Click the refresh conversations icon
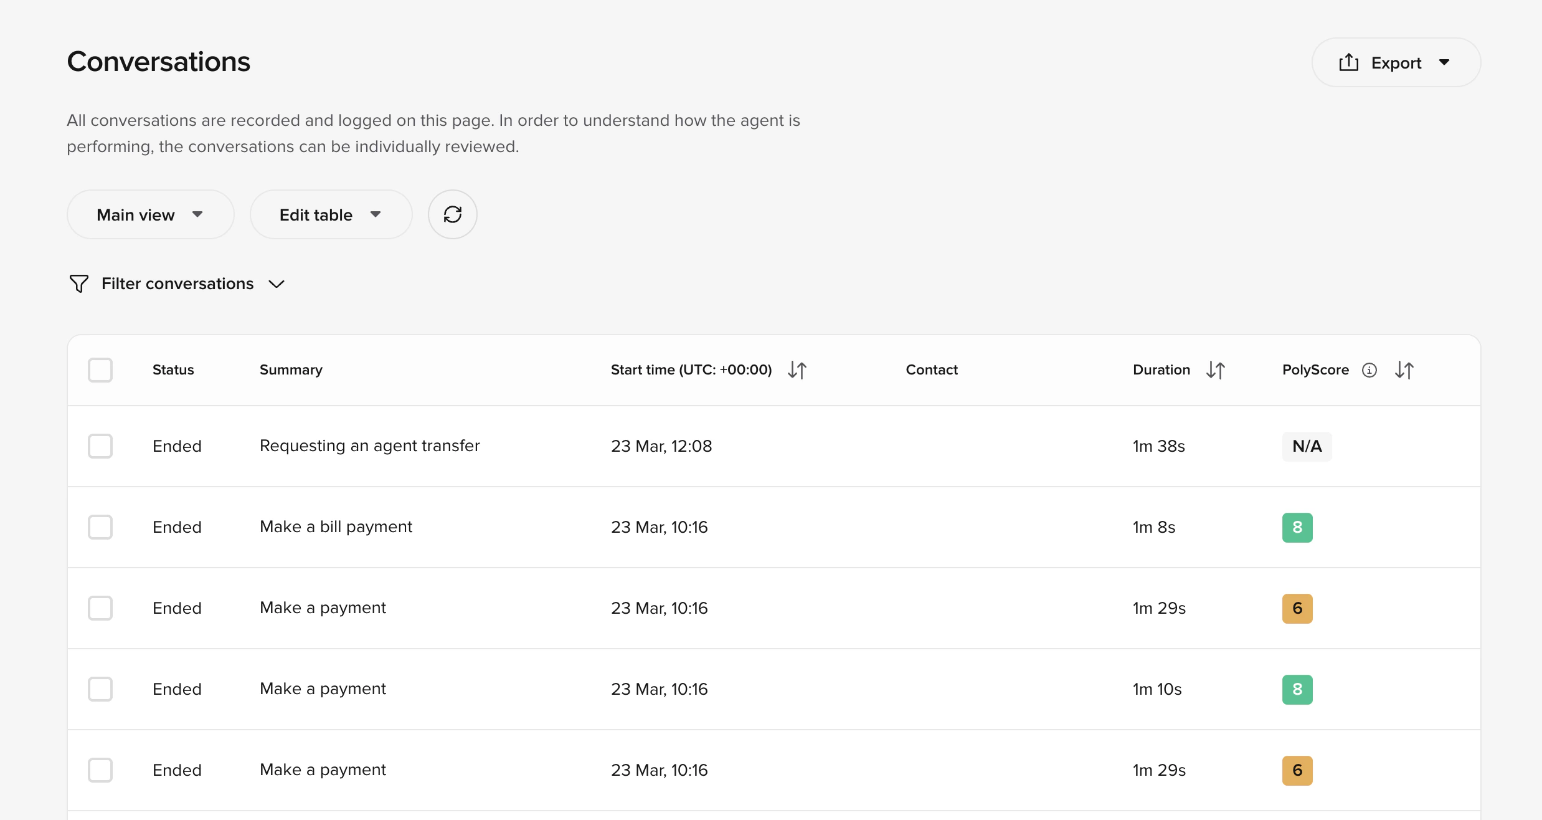 [452, 214]
